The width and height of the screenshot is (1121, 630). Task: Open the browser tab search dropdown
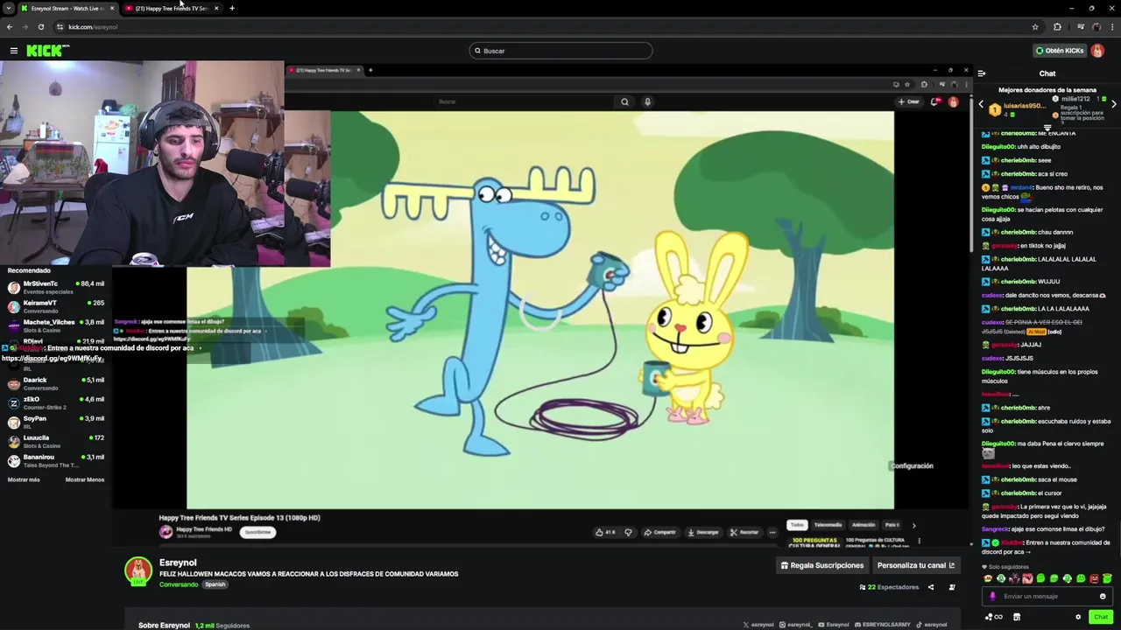point(8,8)
